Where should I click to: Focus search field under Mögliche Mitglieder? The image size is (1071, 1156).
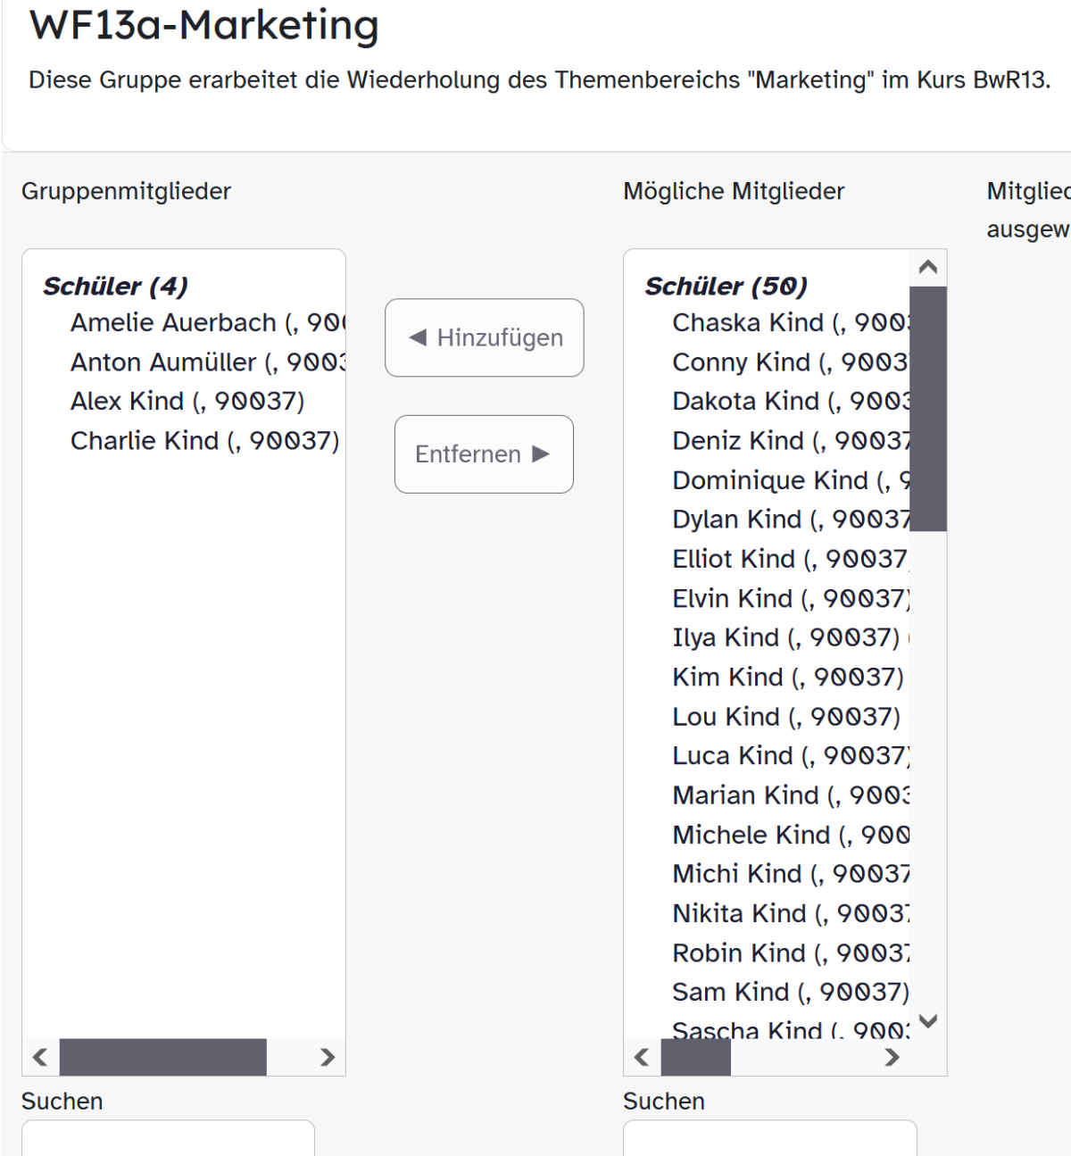769,1139
